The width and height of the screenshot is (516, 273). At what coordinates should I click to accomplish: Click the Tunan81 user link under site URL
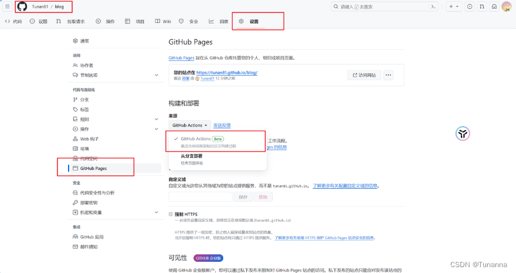208,79
